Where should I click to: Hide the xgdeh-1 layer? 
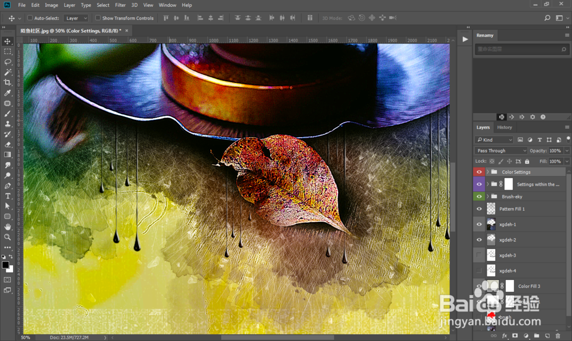tap(479, 224)
